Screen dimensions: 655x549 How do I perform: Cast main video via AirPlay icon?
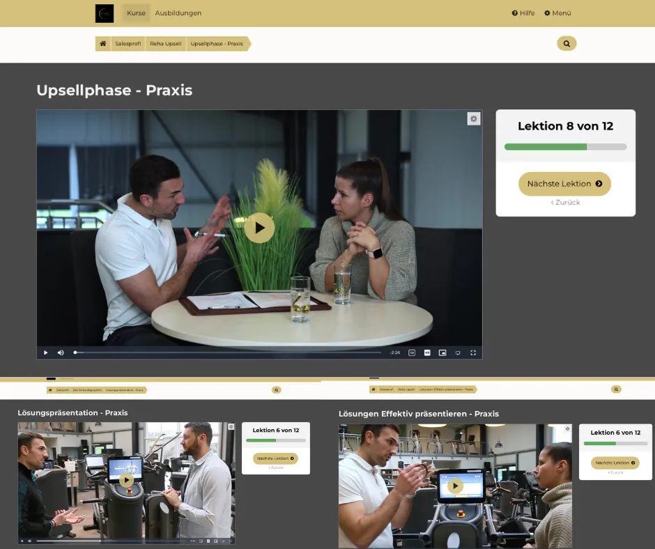458,353
